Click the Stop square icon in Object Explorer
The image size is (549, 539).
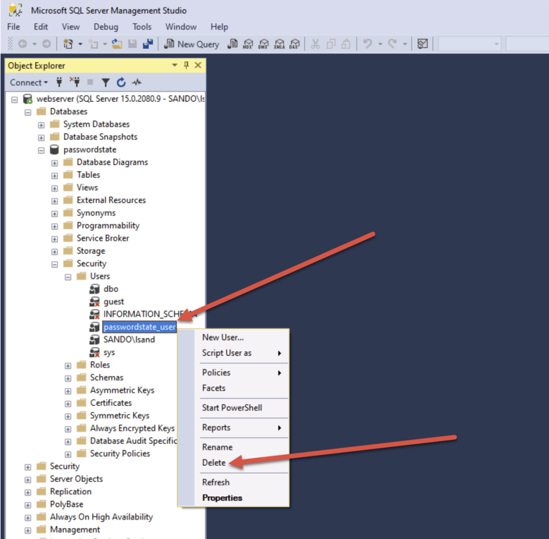(90, 82)
